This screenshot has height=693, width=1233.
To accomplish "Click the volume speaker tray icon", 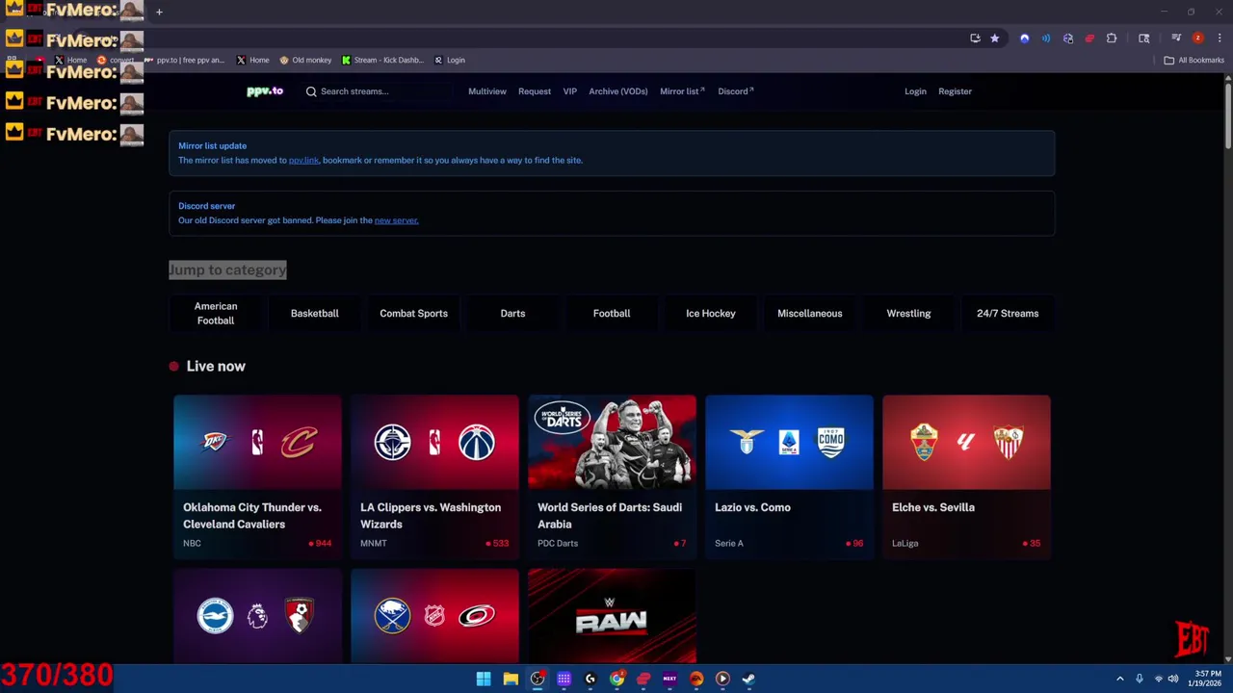I will point(1173,679).
